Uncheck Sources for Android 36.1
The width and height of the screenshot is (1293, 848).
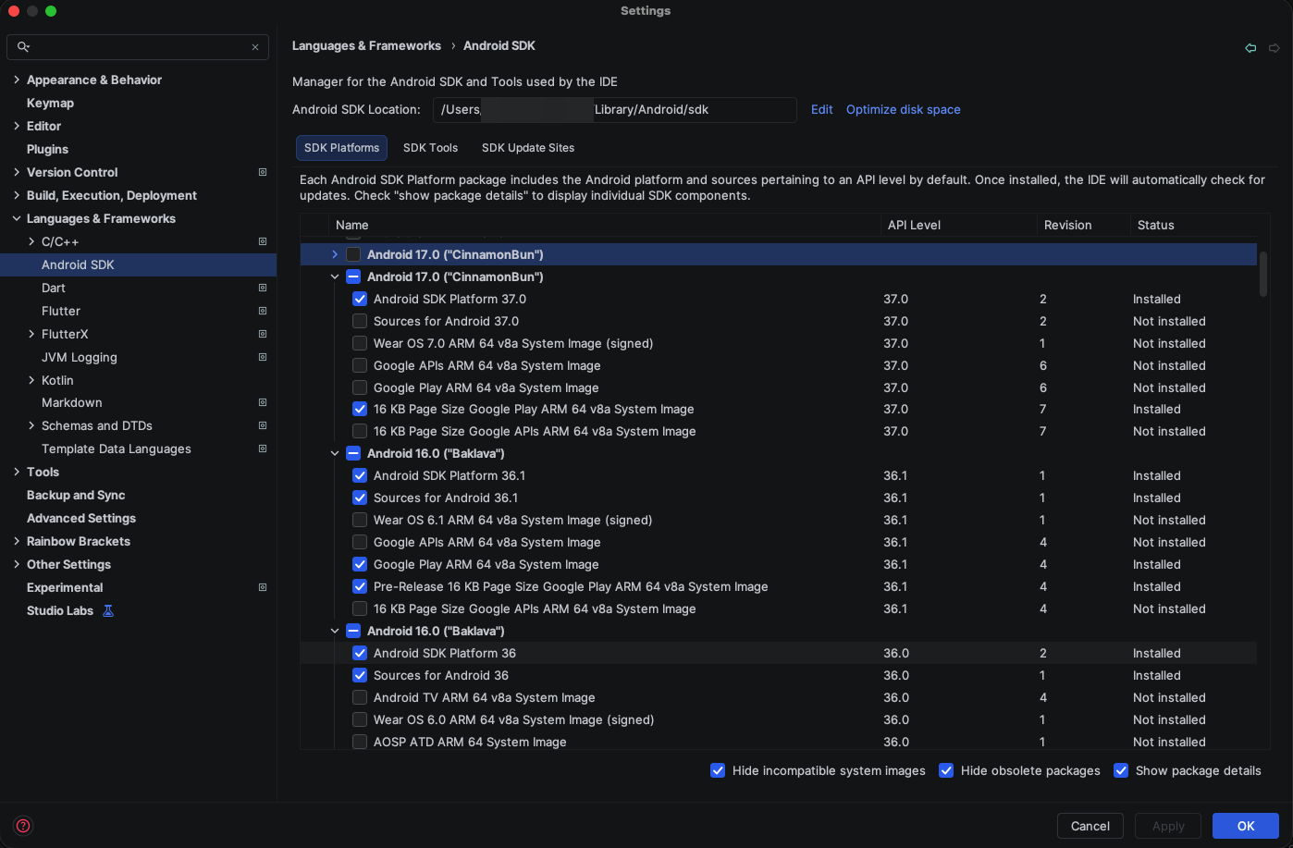(x=360, y=498)
